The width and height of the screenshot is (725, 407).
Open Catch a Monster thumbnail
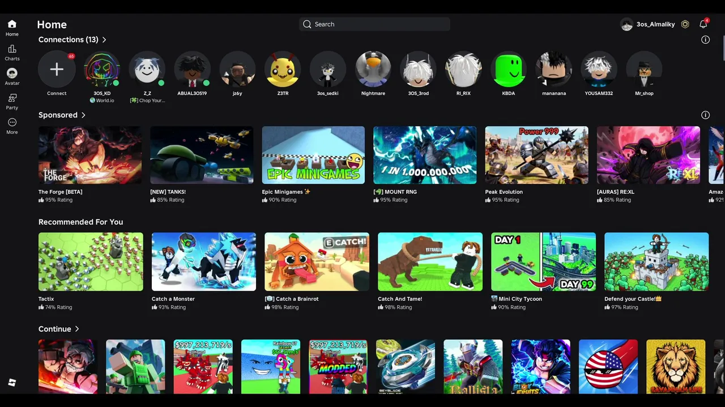coord(204,262)
